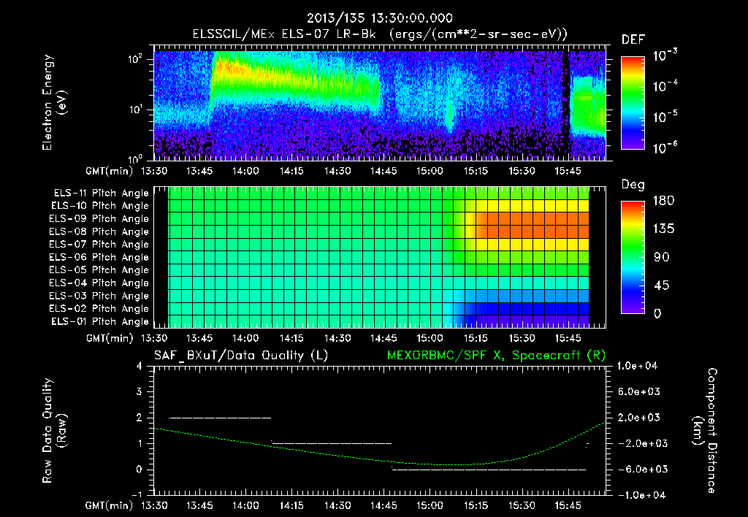Click the data quality line at level 2
Viewport: 748px width, 517px height.
coord(220,418)
